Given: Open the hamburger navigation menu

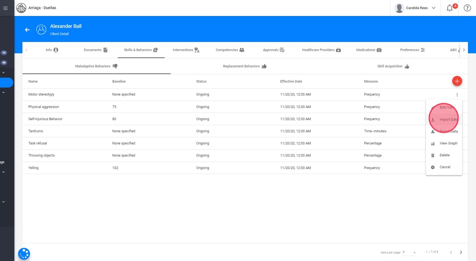Looking at the screenshot, I should point(6,8).
